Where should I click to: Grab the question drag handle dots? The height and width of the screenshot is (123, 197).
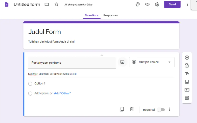click(x=101, y=54)
